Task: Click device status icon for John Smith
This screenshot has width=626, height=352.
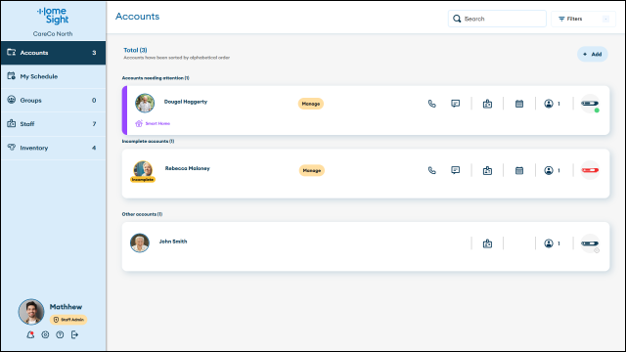Action: pyautogui.click(x=590, y=243)
